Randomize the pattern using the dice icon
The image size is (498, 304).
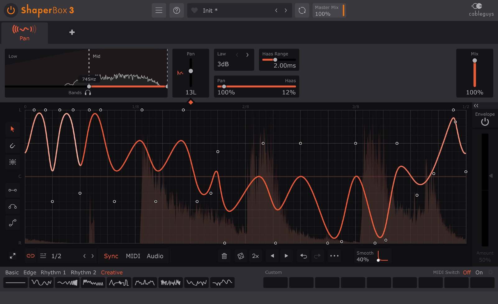(241, 256)
